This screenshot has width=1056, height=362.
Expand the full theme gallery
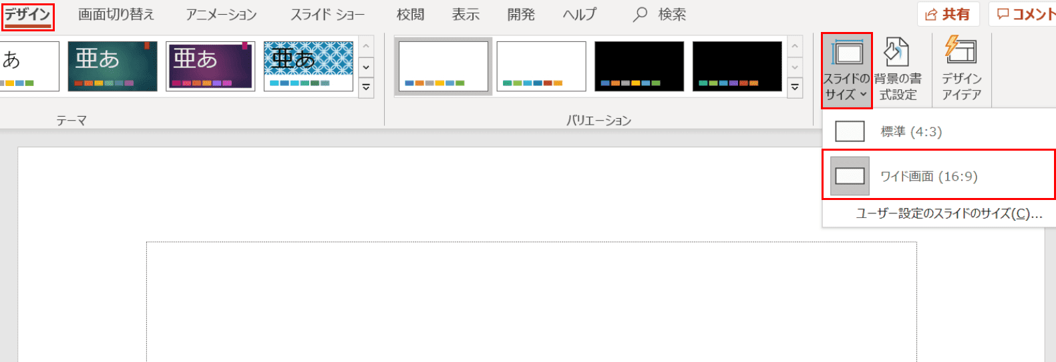tap(366, 88)
